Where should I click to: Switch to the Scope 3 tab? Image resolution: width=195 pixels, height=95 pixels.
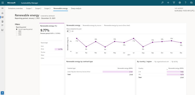(47, 9)
